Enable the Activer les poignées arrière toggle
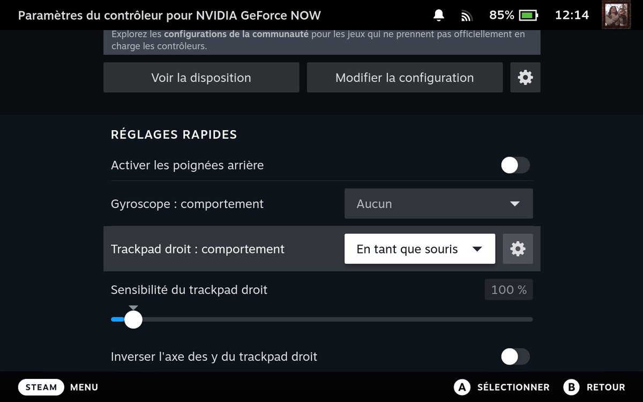The height and width of the screenshot is (402, 643). tap(515, 165)
